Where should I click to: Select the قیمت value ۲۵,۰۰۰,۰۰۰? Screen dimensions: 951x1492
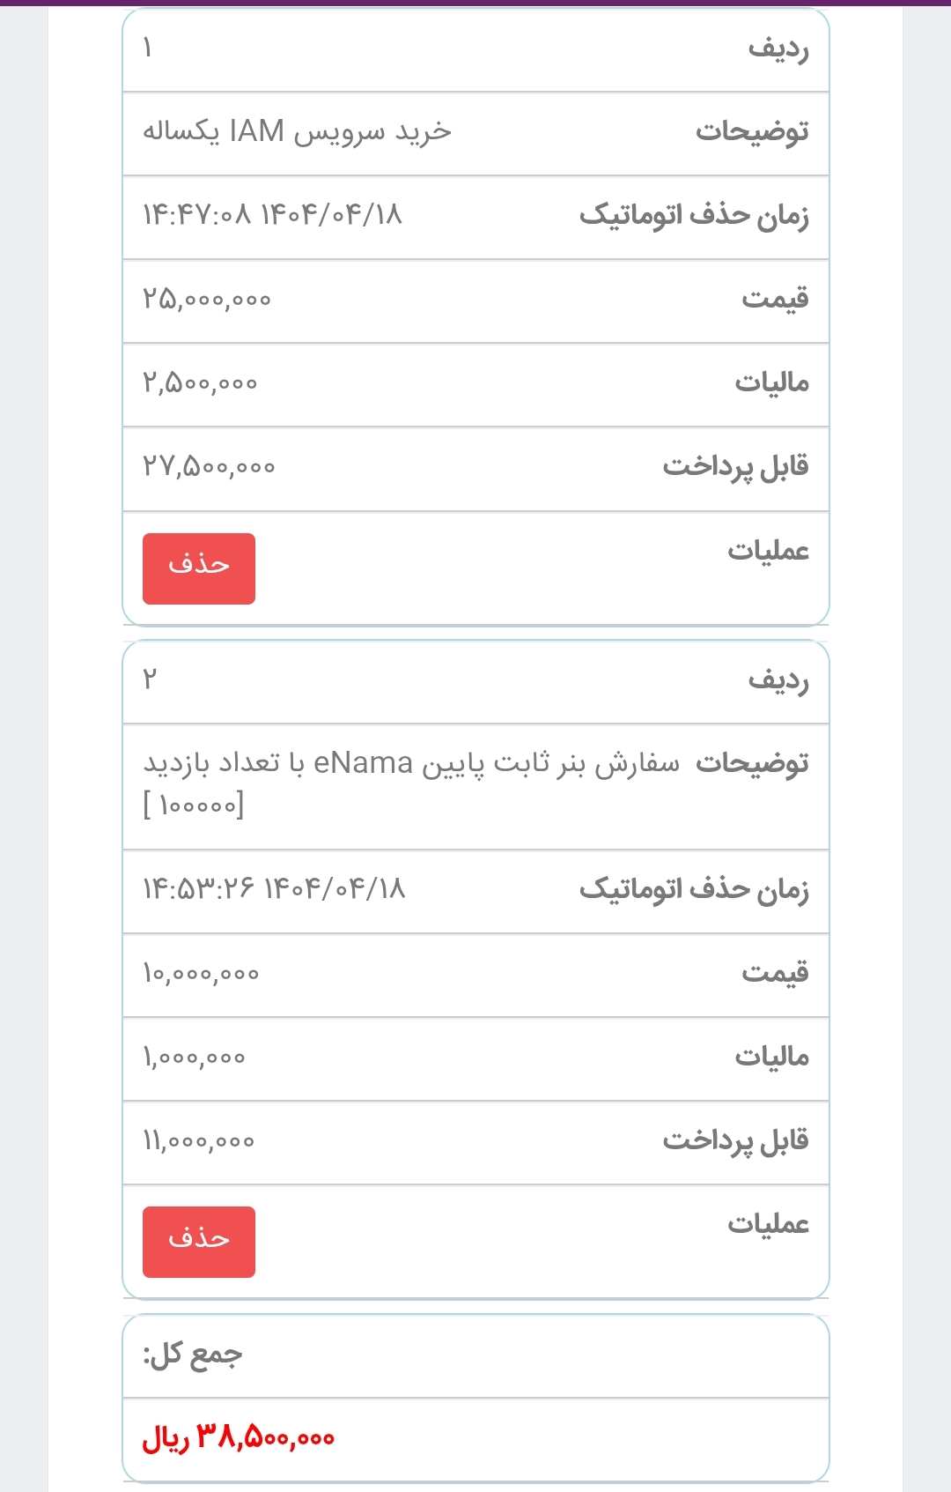click(x=209, y=300)
